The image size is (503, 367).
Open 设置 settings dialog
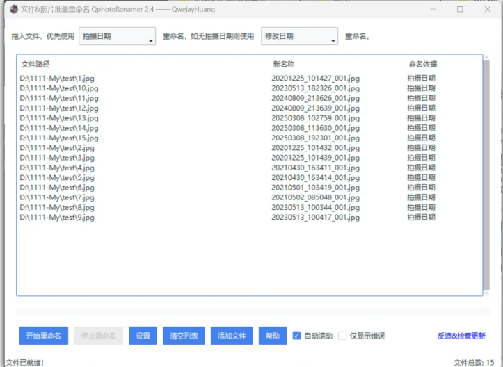click(x=143, y=336)
